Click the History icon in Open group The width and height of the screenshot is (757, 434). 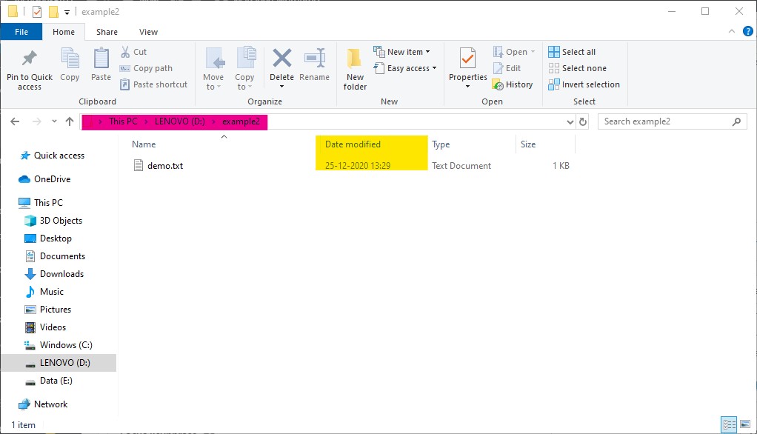coord(513,84)
